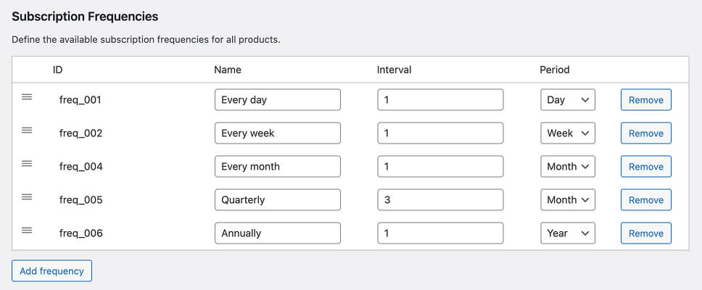Focus the interval field showing 3

click(440, 199)
